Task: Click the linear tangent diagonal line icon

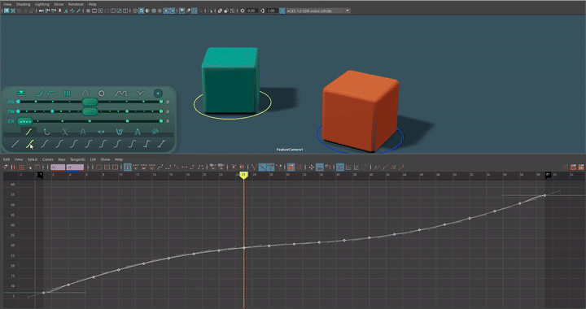Action: 176,168
